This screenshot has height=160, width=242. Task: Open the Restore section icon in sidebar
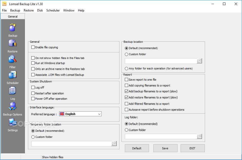point(12,43)
